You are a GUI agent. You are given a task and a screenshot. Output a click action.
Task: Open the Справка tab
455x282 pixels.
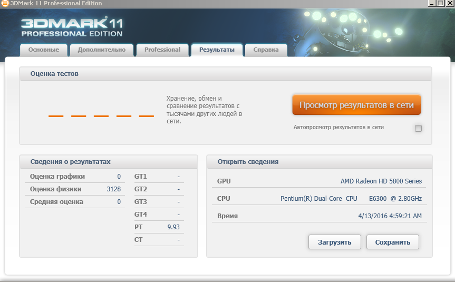pos(266,50)
